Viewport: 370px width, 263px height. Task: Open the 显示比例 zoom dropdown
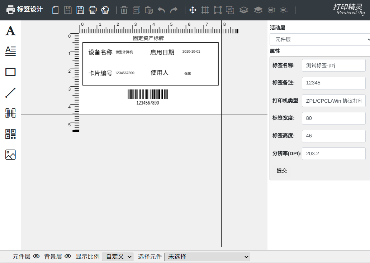[x=118, y=257]
